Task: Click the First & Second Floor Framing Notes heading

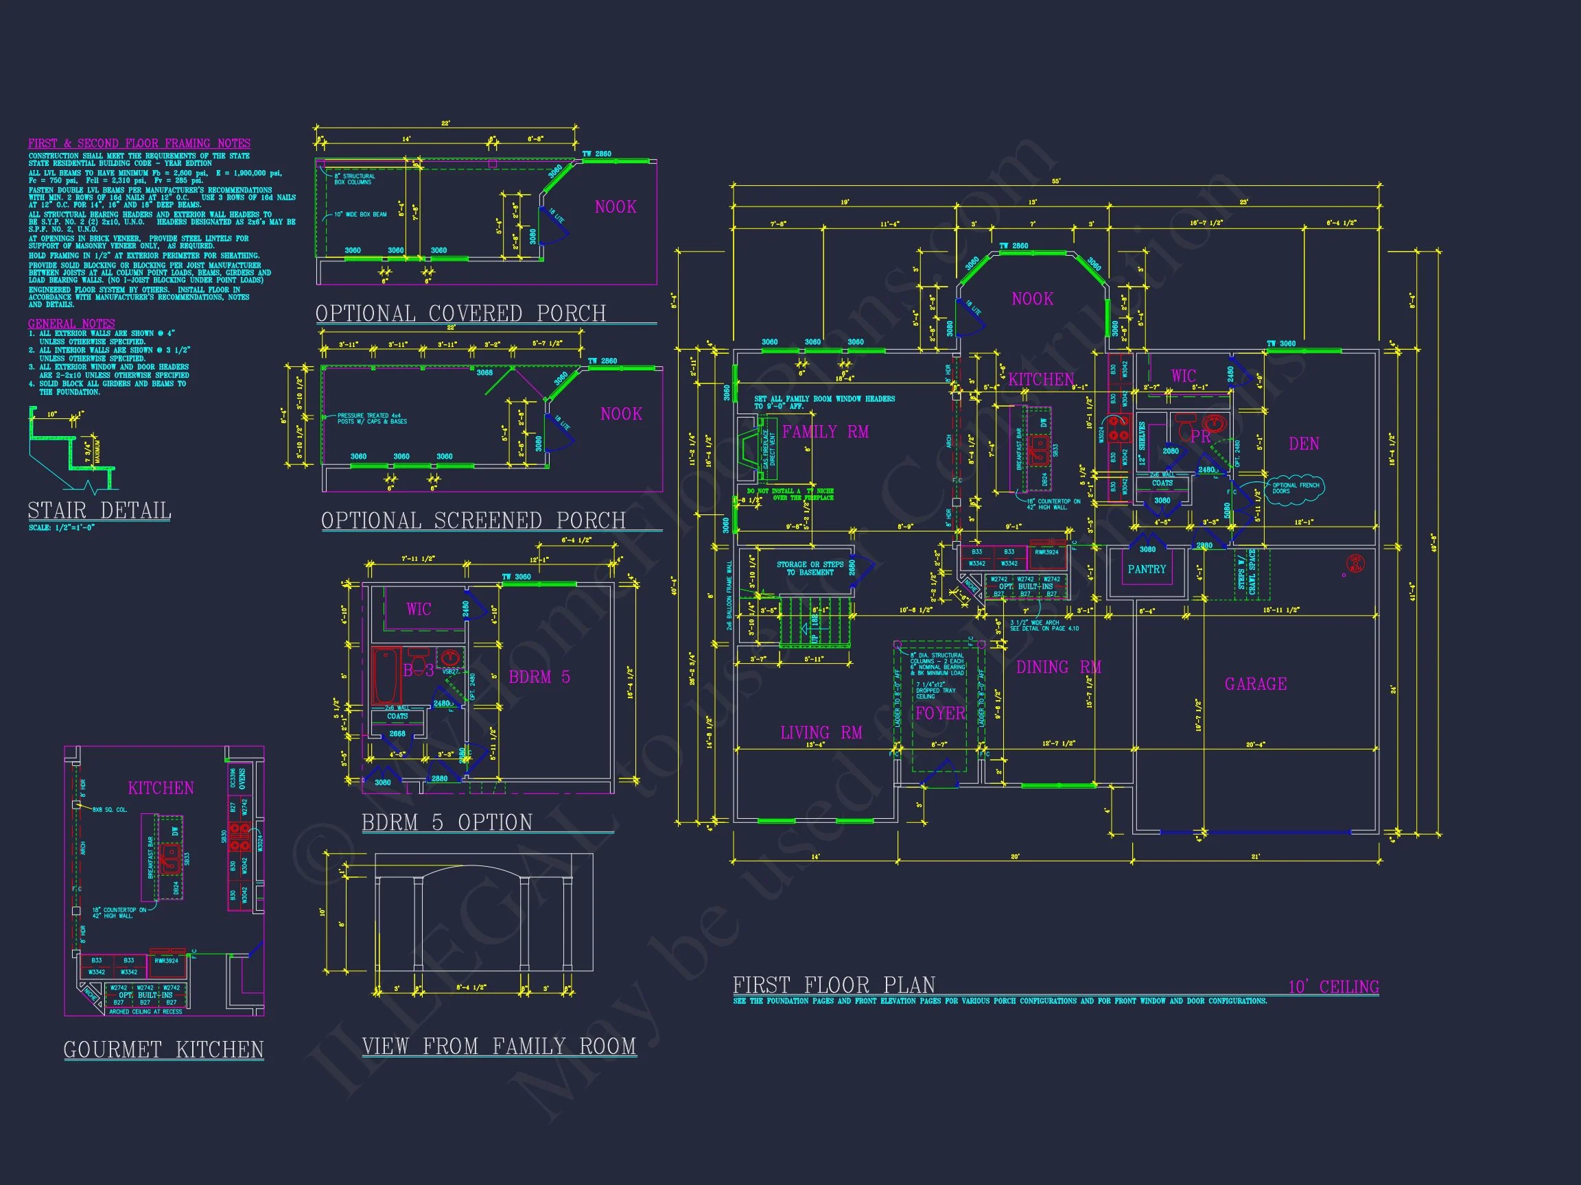Action: tap(139, 143)
